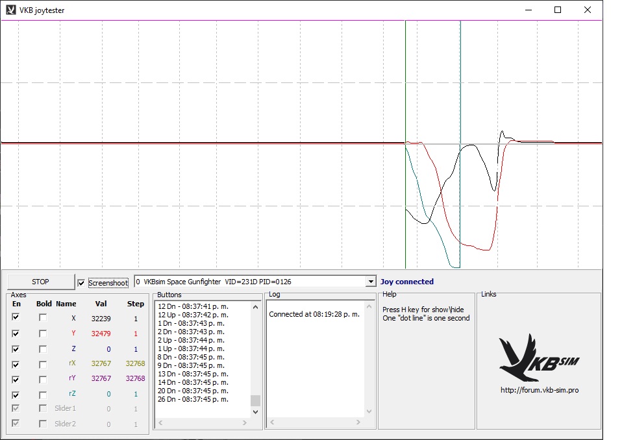Click Buttons list right scroll arrow
Viewport: 635px width, 440px height.
(245, 423)
